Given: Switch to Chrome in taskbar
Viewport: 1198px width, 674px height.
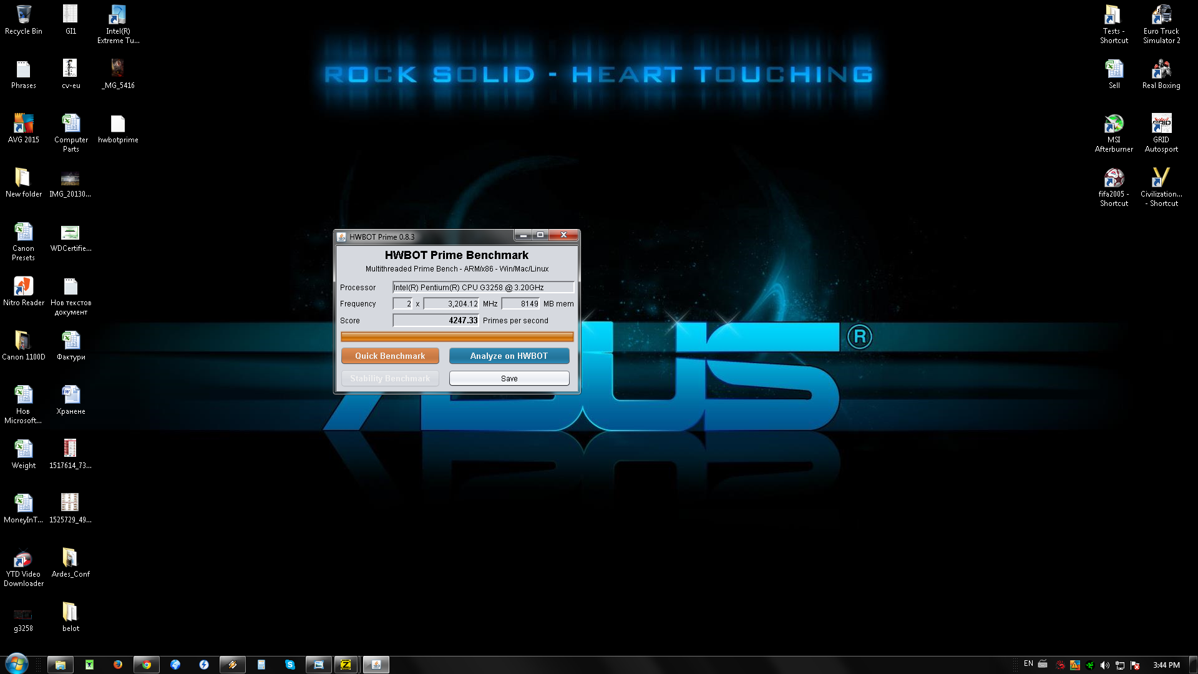Looking at the screenshot, I should click(147, 665).
